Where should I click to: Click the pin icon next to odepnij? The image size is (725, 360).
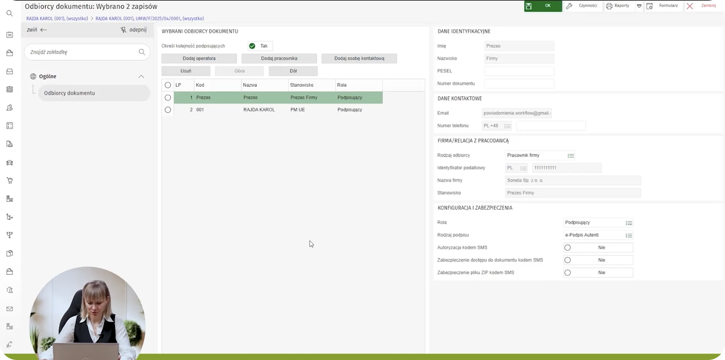click(x=124, y=30)
